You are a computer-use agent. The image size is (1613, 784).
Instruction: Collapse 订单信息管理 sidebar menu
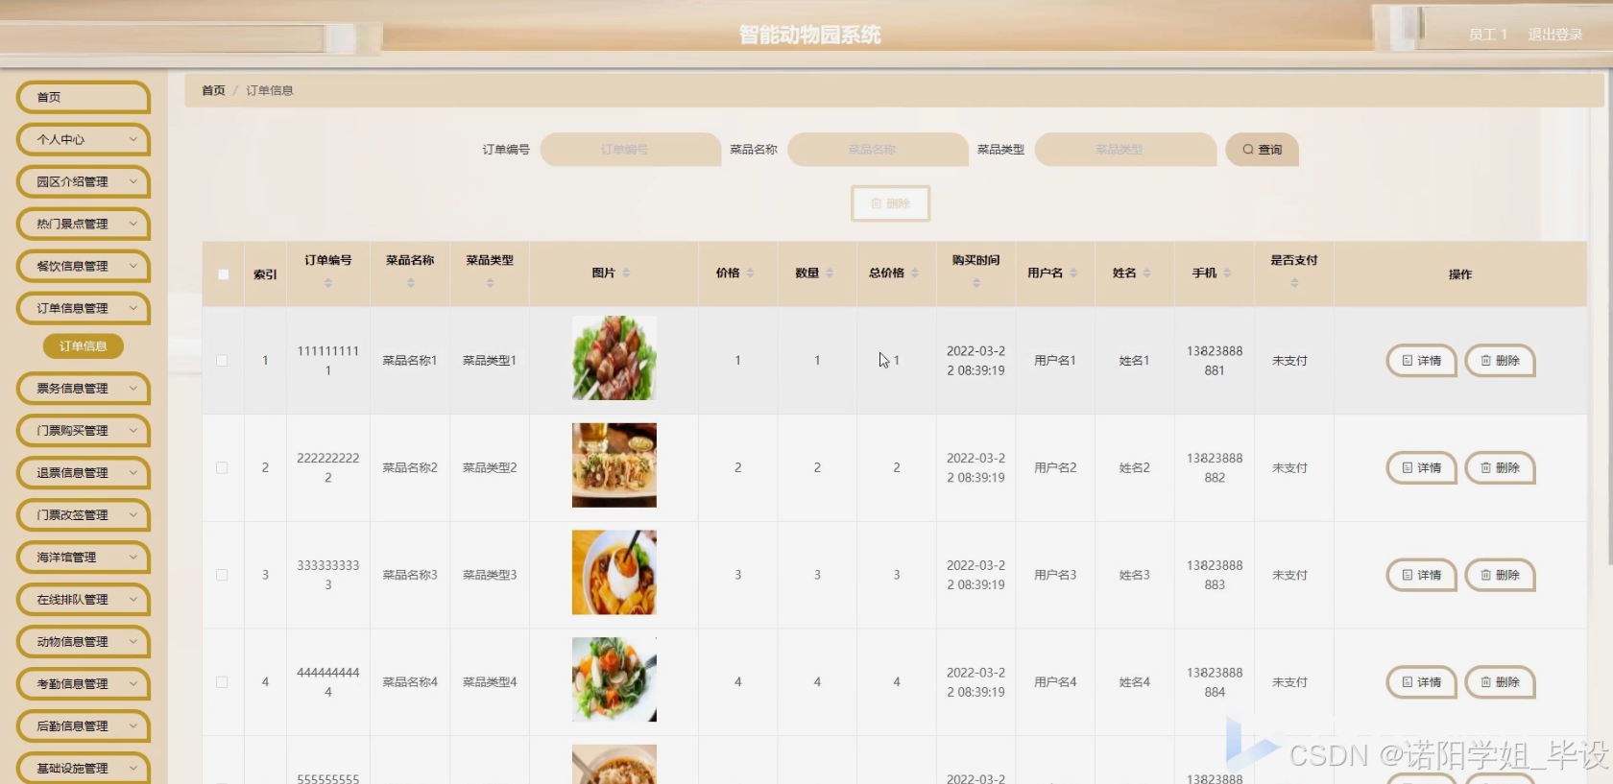[x=84, y=308]
